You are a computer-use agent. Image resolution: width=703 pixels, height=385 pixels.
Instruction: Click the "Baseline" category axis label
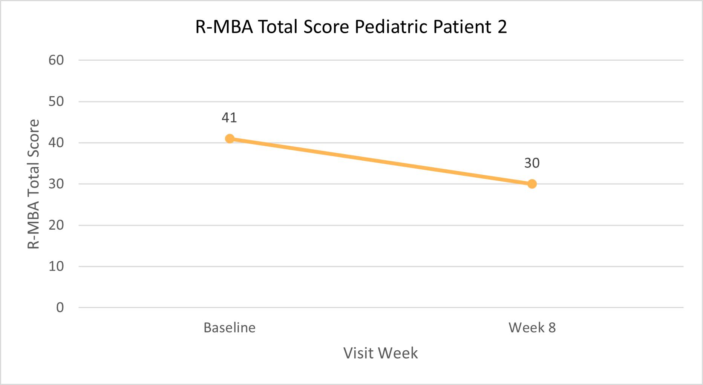tap(229, 328)
